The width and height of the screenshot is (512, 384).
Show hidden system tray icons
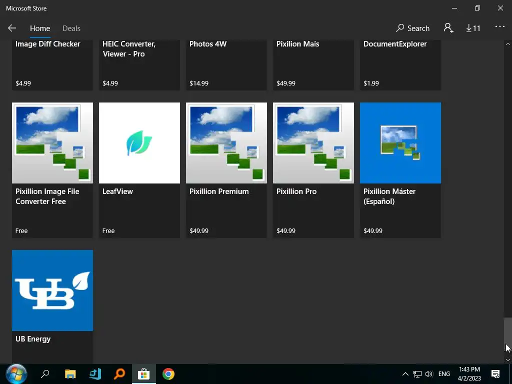point(405,374)
